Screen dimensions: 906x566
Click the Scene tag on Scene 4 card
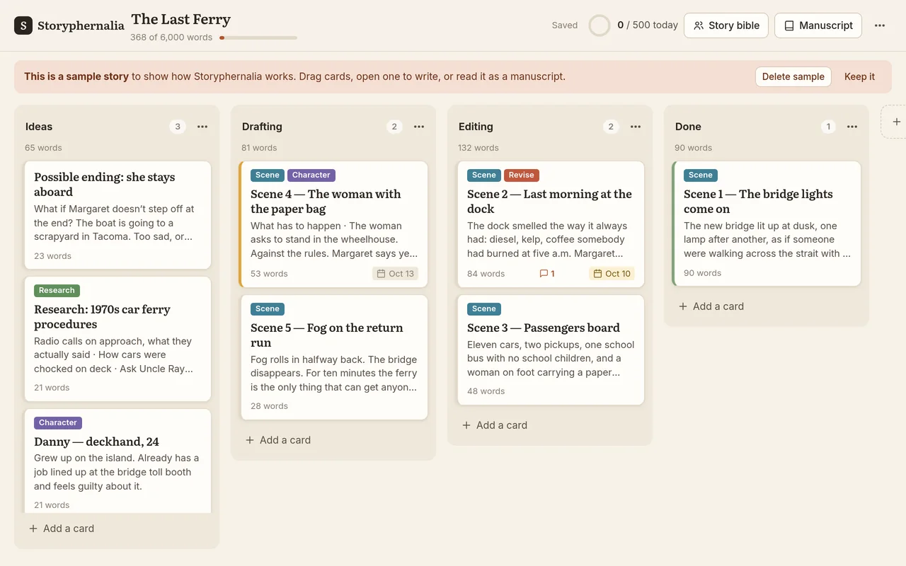pos(268,175)
